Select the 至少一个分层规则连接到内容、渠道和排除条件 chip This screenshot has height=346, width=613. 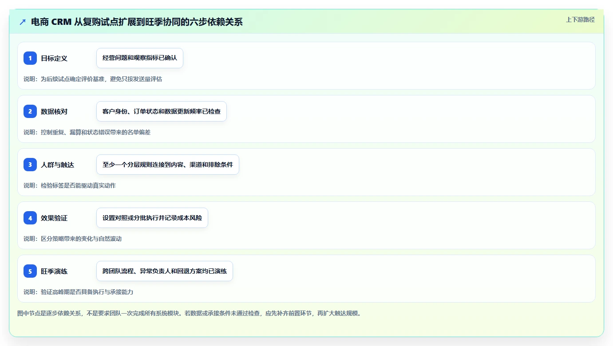point(168,165)
